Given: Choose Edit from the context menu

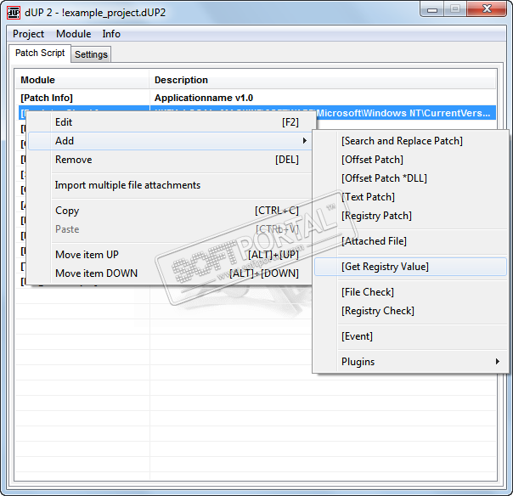Looking at the screenshot, I should (x=64, y=122).
